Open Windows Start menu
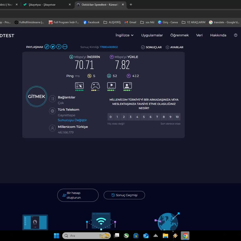The image size is (241, 241). (56, 236)
